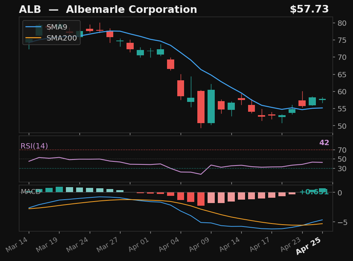Image resolution: width=353 pixels, height=261 pixels.
Task: Click the MACD axis label −5
Action: pyautogui.click(x=342, y=222)
